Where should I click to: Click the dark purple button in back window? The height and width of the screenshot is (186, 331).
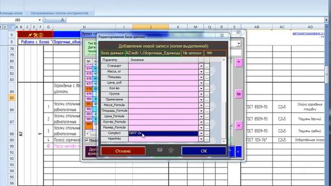92,151
